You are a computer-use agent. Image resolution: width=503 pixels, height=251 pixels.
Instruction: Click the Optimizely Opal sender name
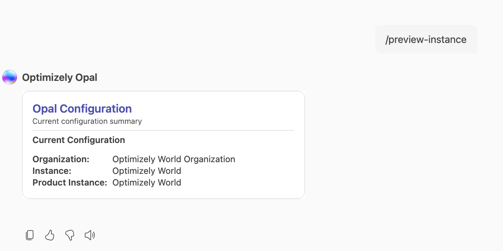pyautogui.click(x=60, y=77)
